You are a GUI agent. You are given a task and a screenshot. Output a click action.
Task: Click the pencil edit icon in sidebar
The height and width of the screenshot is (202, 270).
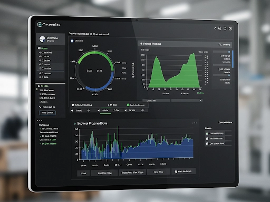coord(40,107)
